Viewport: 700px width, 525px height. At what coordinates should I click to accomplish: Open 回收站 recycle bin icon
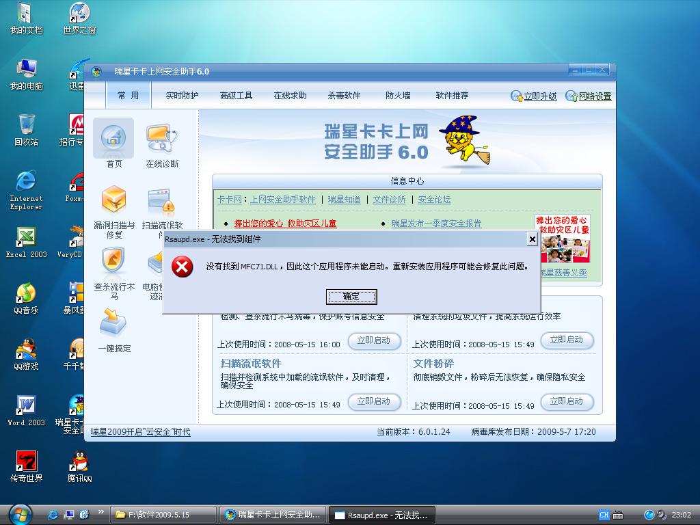click(x=26, y=131)
